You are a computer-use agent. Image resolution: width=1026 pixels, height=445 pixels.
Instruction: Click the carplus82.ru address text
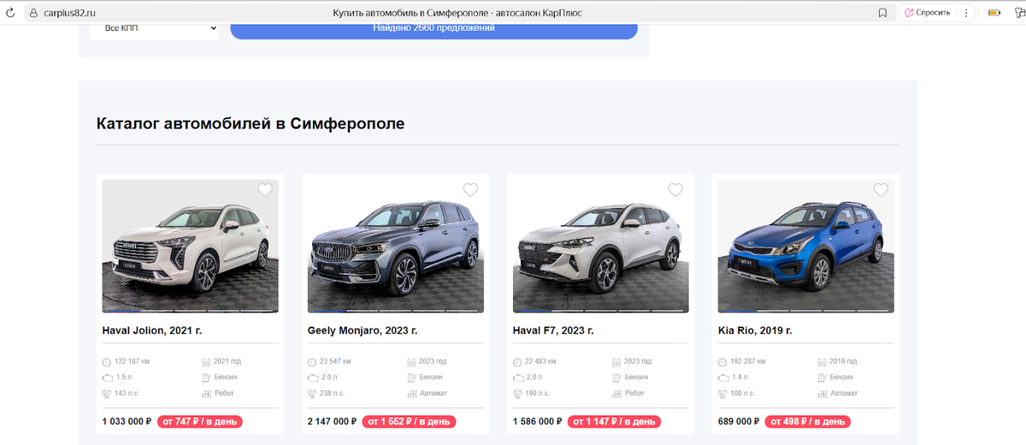tap(69, 13)
